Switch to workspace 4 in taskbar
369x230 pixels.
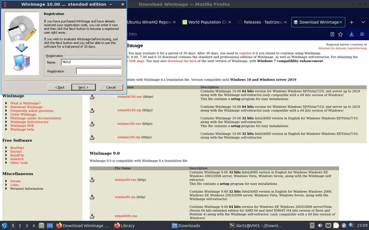coord(34,226)
